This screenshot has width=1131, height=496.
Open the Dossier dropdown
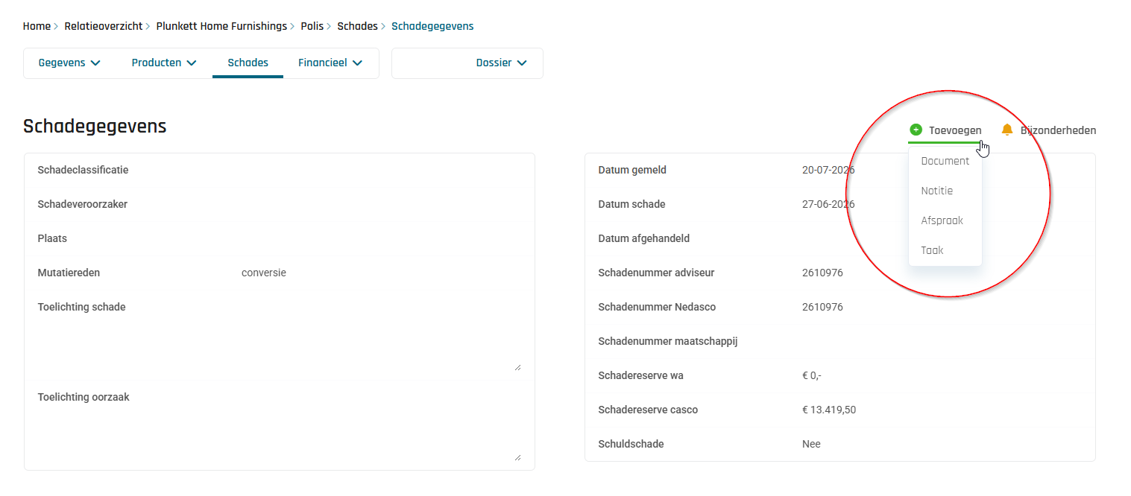(501, 63)
